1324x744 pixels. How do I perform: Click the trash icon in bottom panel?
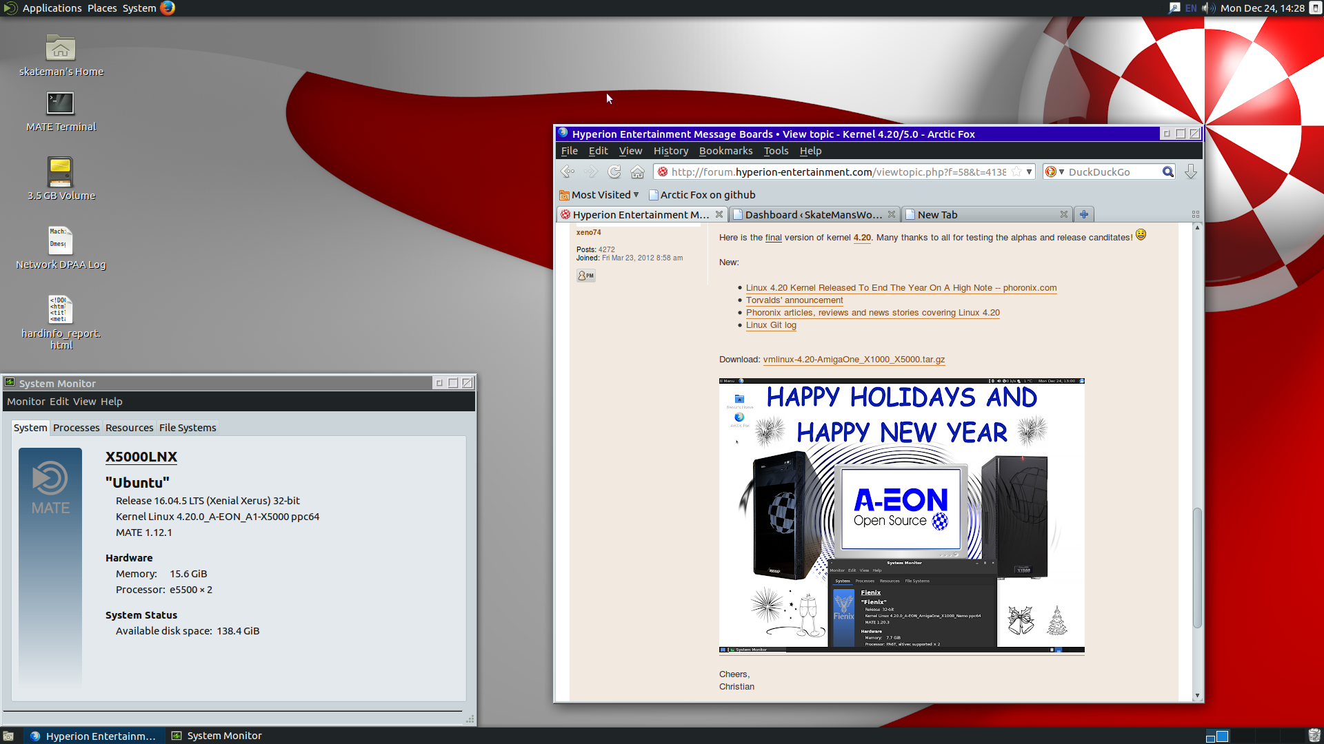(1314, 736)
